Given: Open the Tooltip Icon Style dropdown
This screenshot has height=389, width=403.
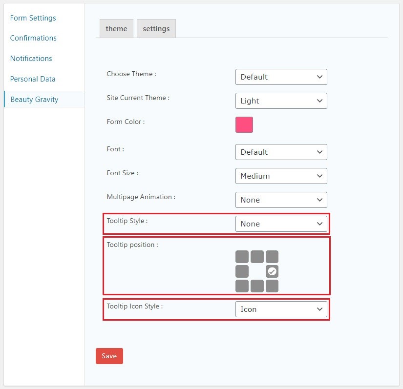Looking at the screenshot, I should 281,309.
